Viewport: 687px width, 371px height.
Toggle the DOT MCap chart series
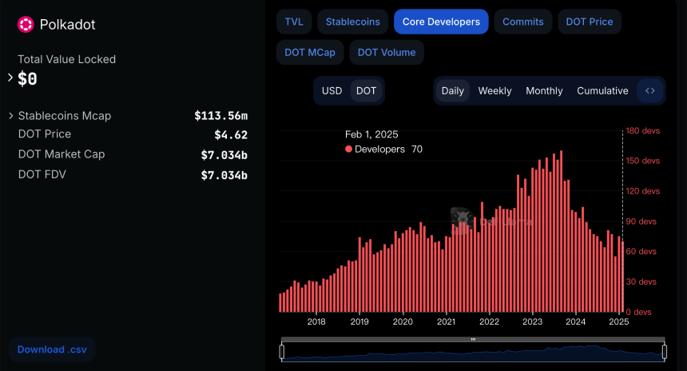pyautogui.click(x=310, y=52)
